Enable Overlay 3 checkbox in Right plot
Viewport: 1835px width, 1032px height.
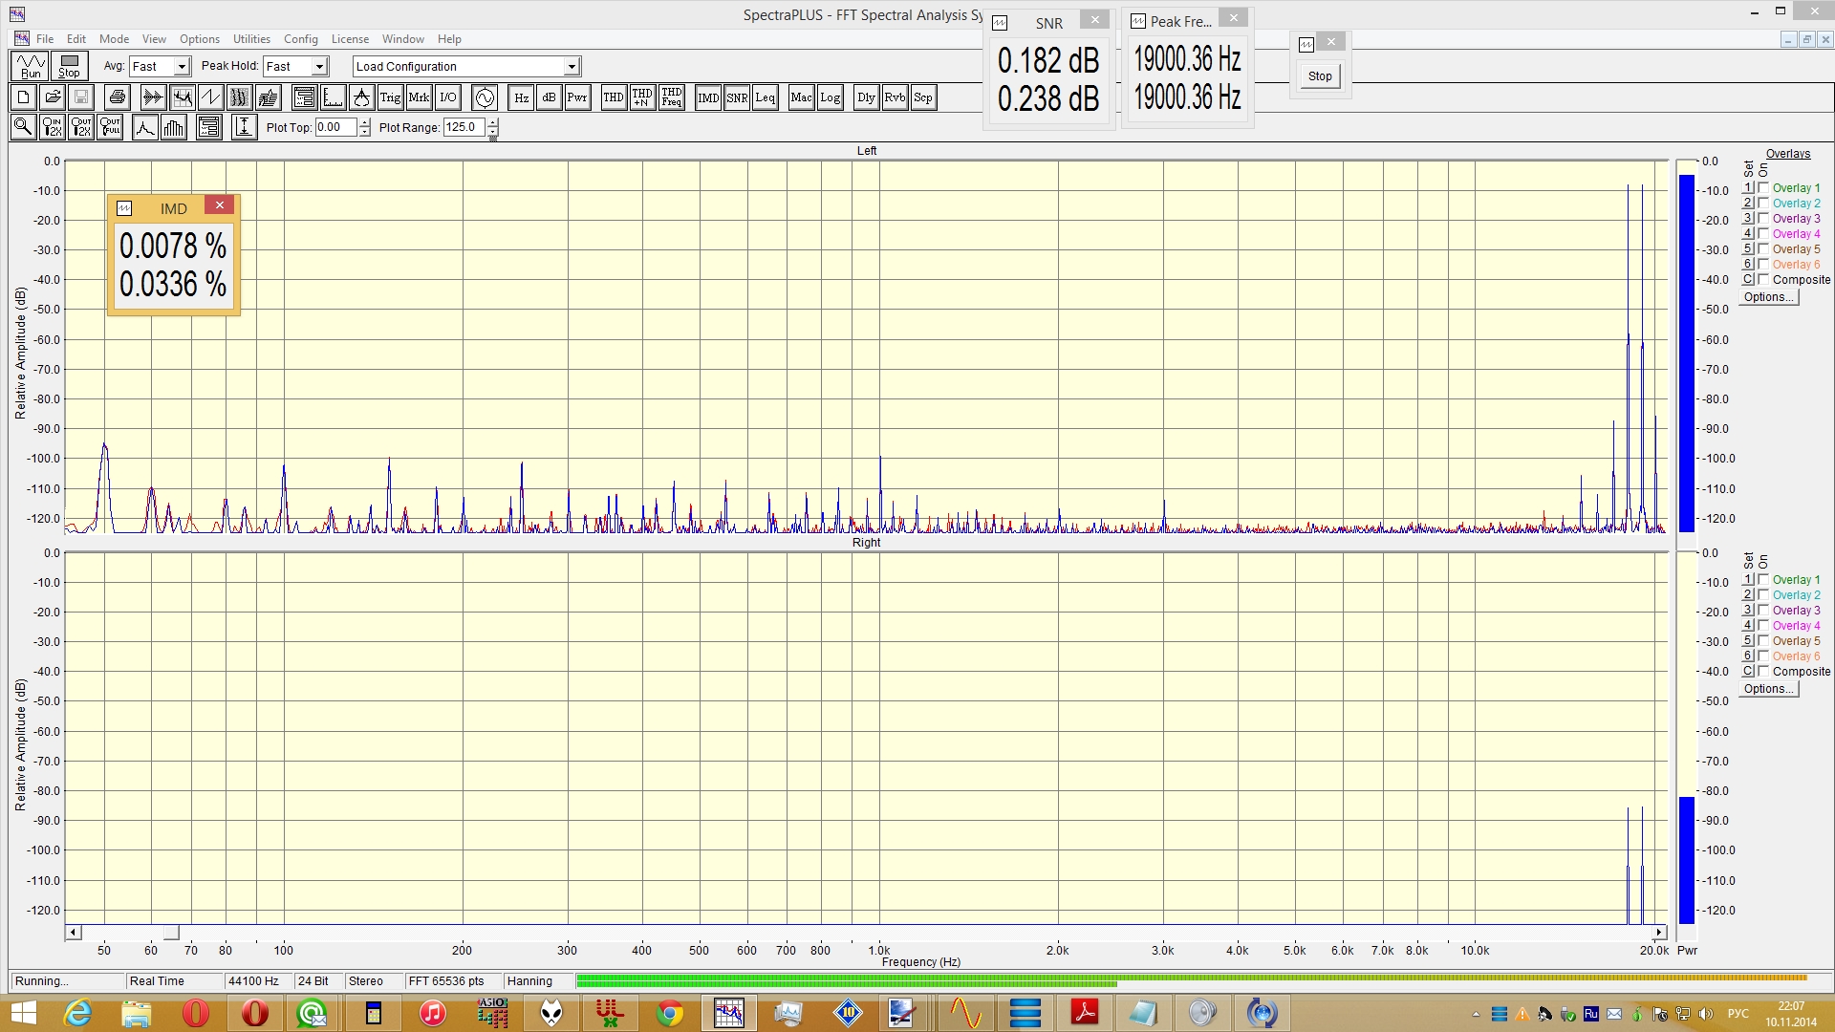1764,611
